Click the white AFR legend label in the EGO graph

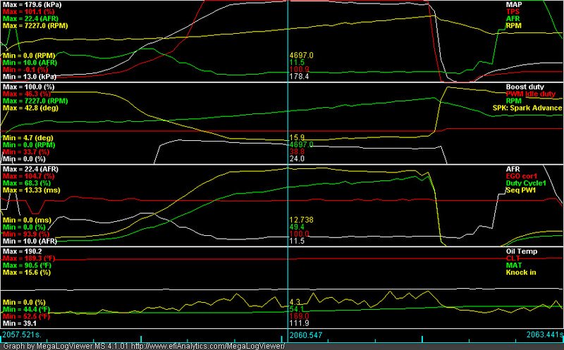click(x=513, y=169)
